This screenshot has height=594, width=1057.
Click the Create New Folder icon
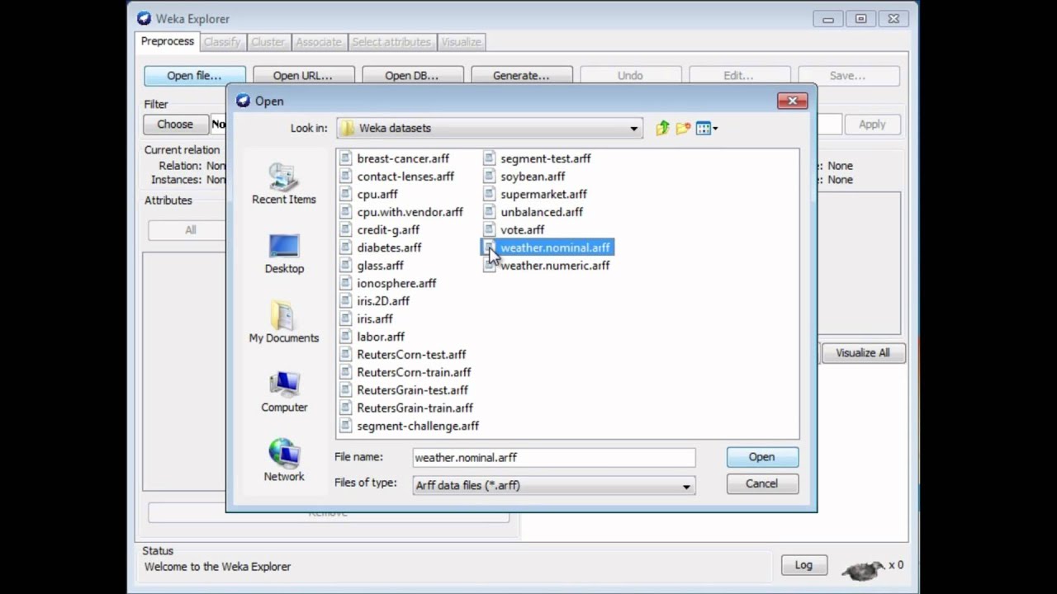click(683, 128)
